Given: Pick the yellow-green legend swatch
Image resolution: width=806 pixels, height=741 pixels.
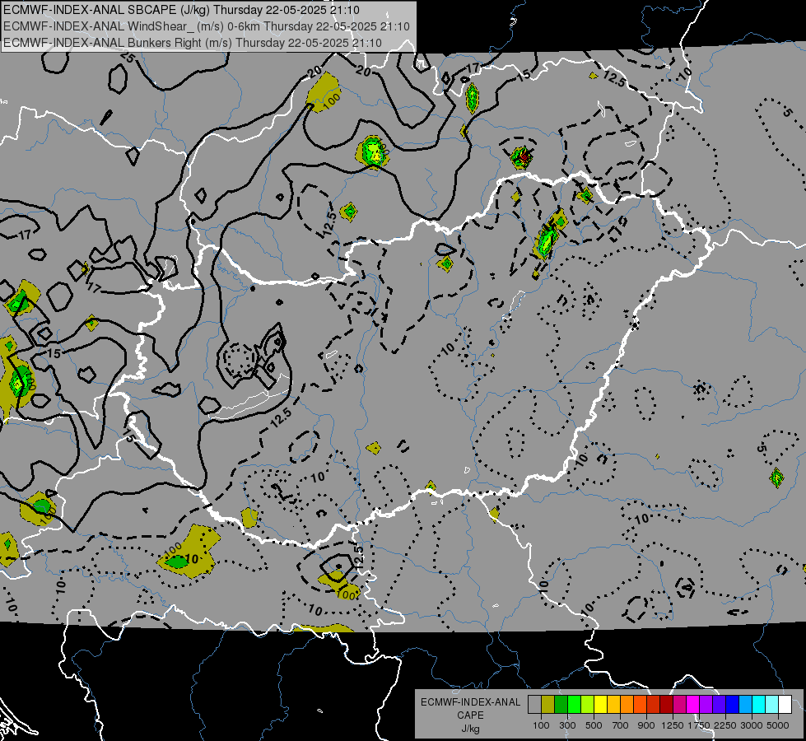Looking at the screenshot, I should [x=588, y=705].
